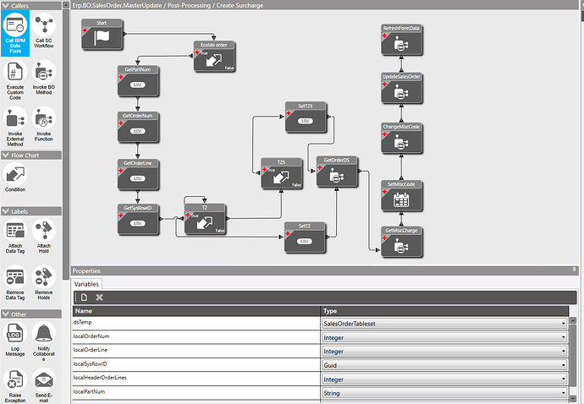The image size is (584, 404).
Task: Select the Invoke Function tool
Action: point(43,124)
